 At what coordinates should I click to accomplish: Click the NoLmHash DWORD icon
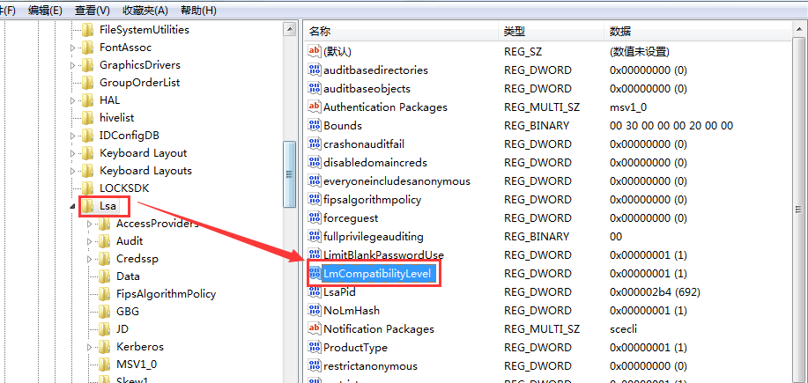pos(315,311)
